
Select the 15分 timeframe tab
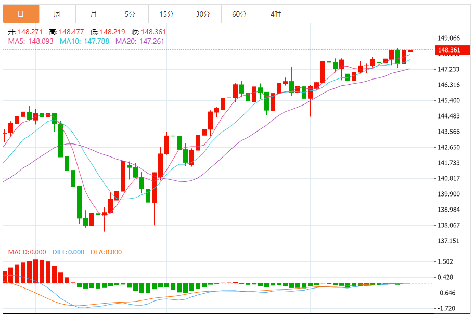(166, 14)
